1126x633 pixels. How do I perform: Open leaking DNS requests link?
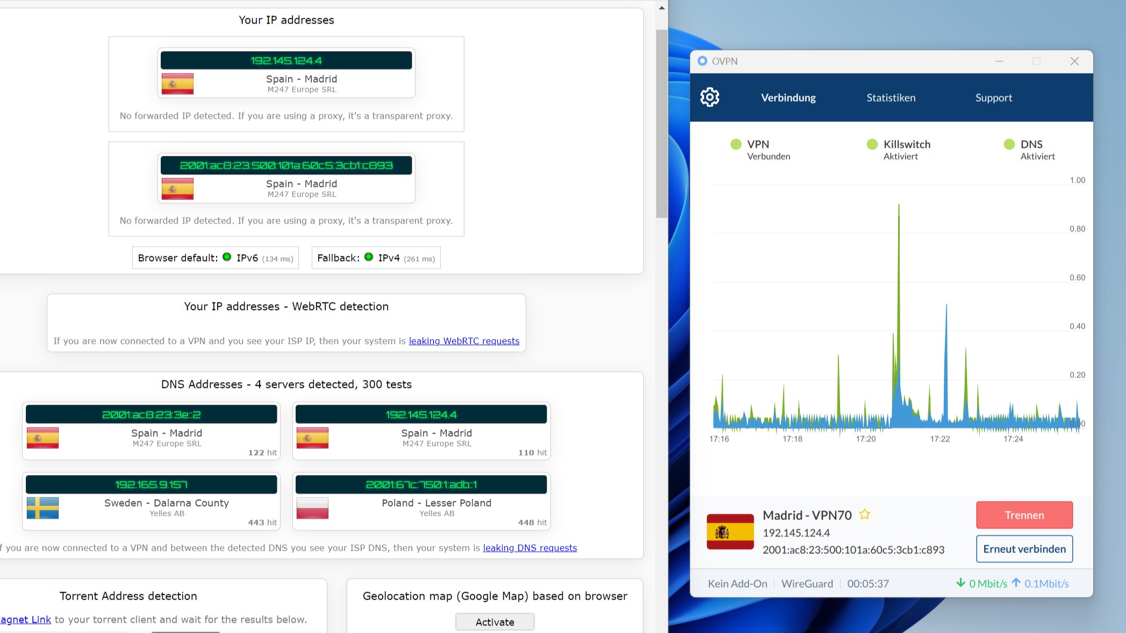529,548
